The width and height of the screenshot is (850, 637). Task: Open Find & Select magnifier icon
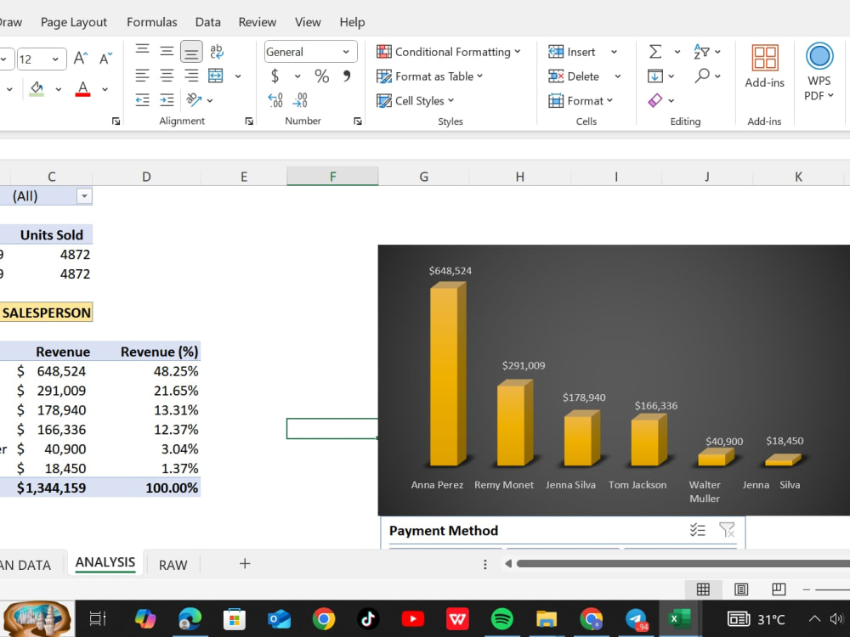(x=702, y=76)
